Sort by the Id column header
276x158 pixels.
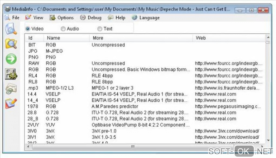[x=34, y=38]
